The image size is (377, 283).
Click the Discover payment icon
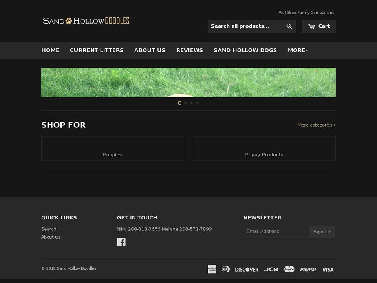[x=247, y=270]
